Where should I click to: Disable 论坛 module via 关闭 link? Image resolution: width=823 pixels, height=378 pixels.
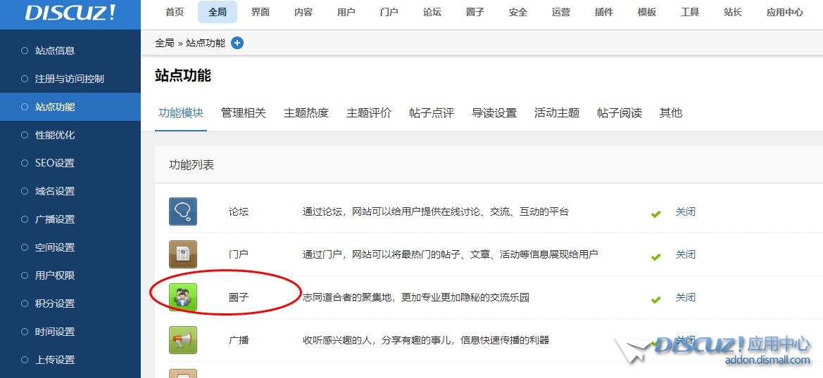(685, 211)
